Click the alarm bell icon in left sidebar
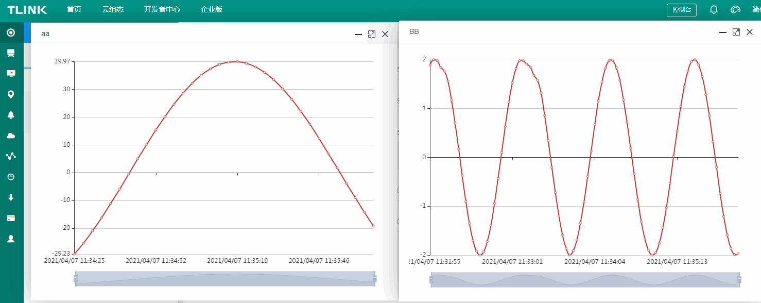 click(x=11, y=115)
